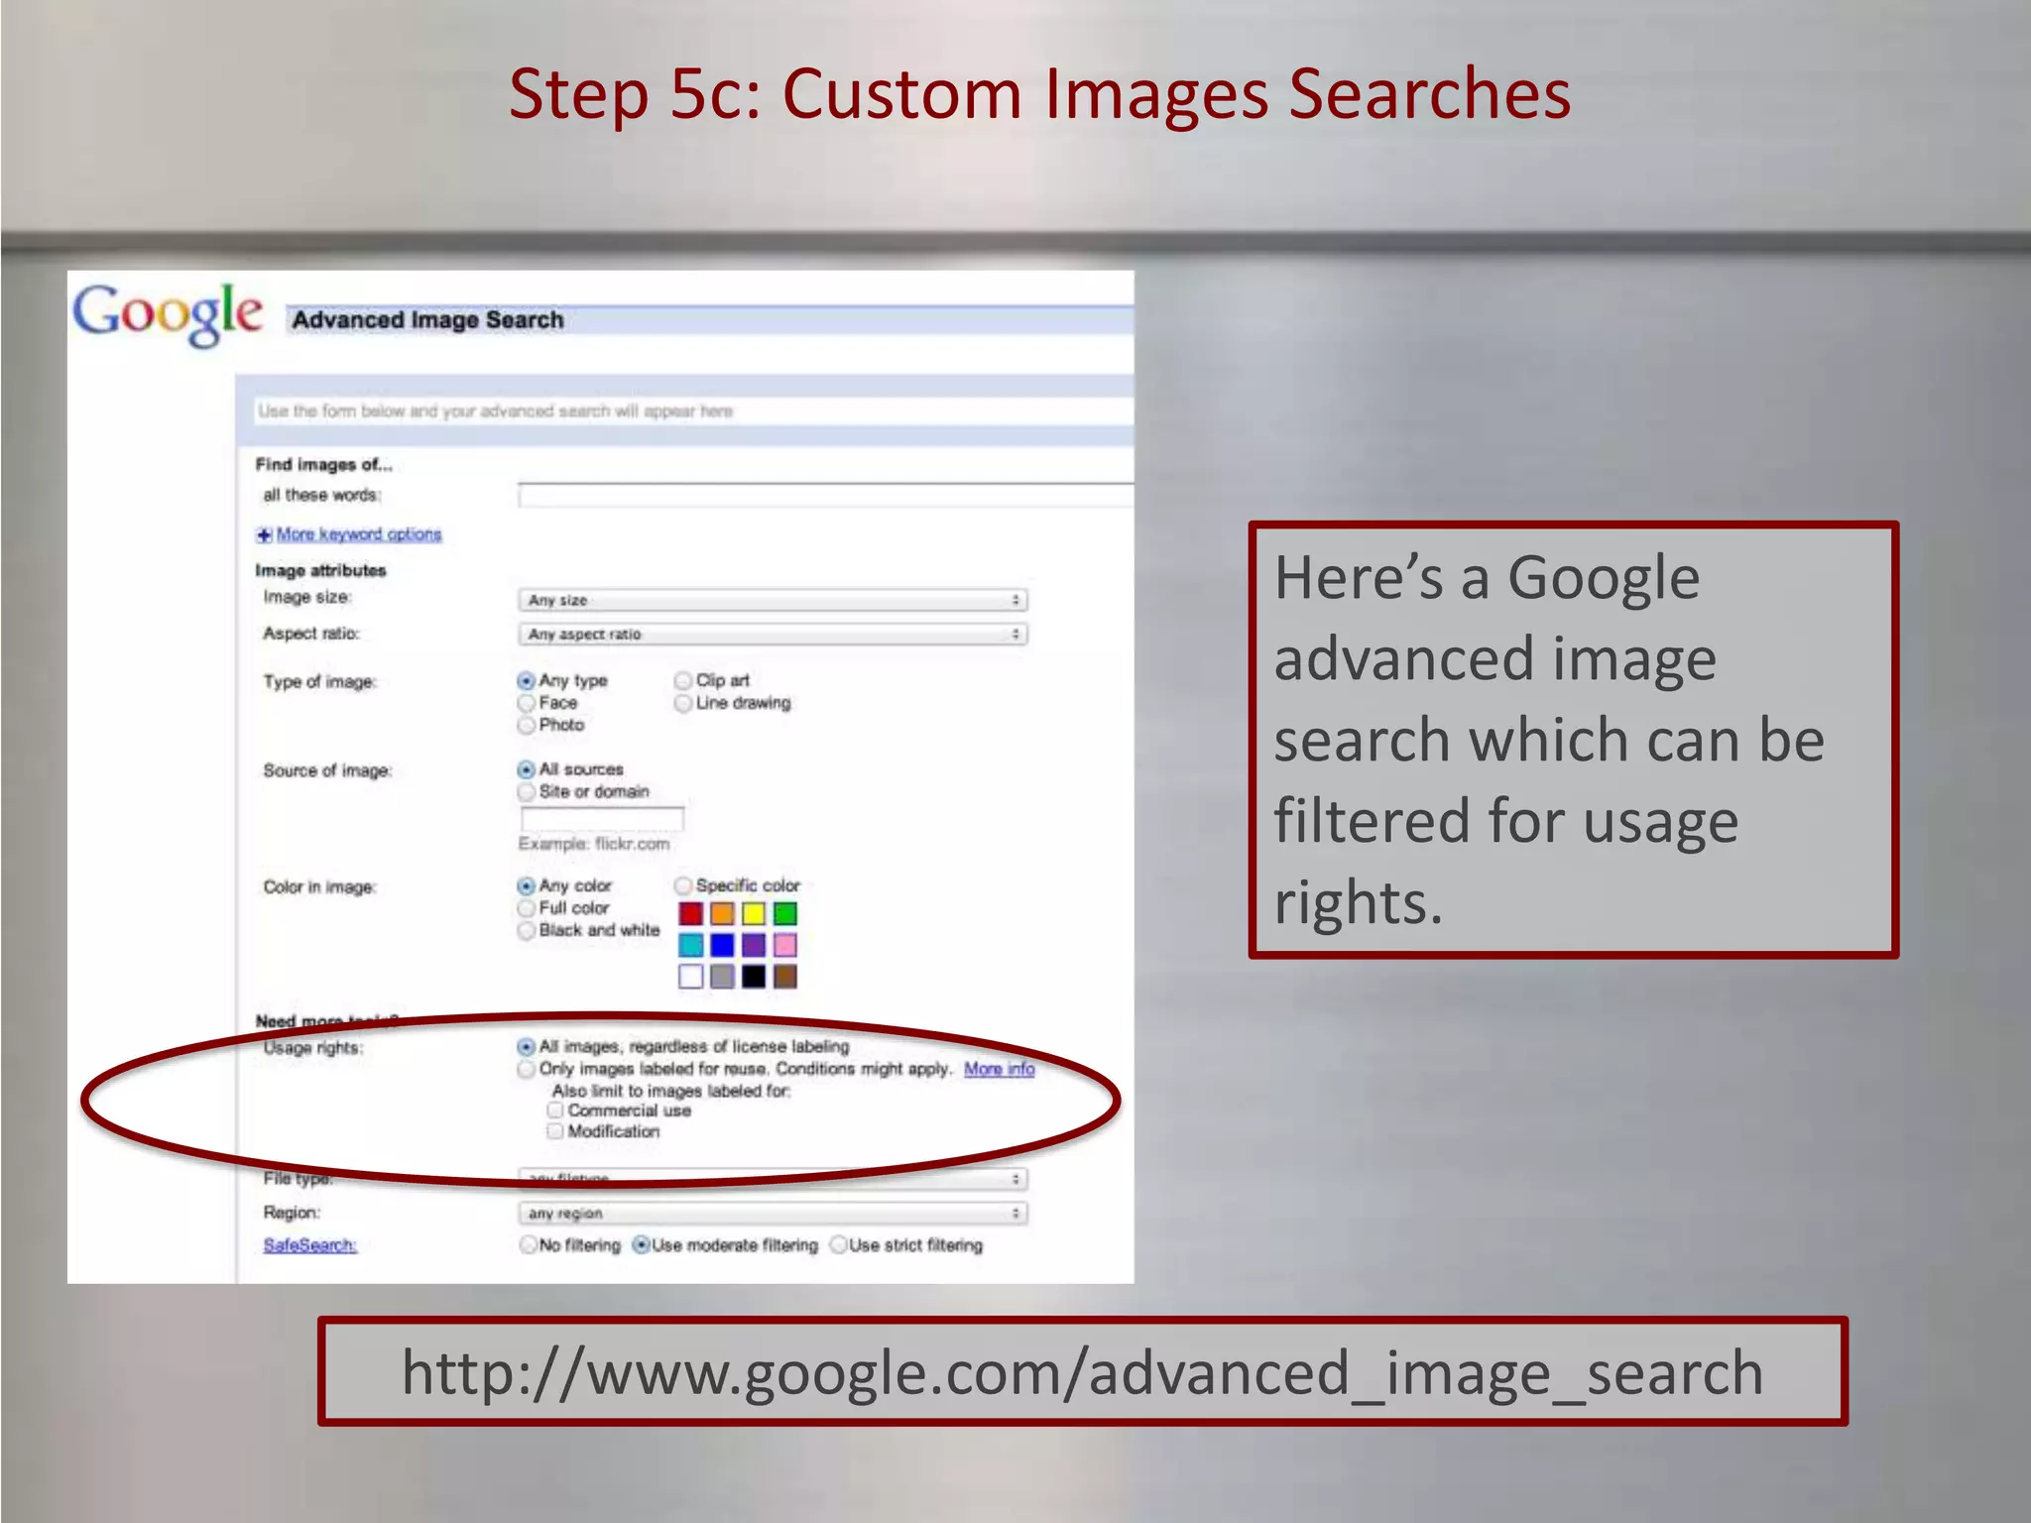Screen dimensions: 2031x1523
Task: Pick the yellow color swatch
Action: (x=754, y=914)
